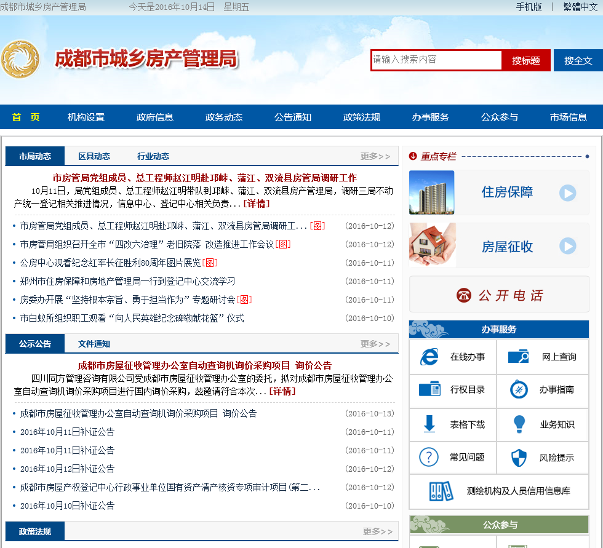
Task: Click the 常见问题 question mark icon
Action: coord(428,458)
